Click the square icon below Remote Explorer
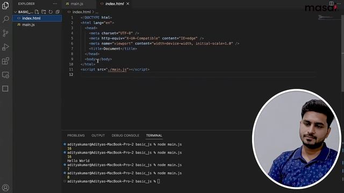344x193 pixels. (5, 88)
